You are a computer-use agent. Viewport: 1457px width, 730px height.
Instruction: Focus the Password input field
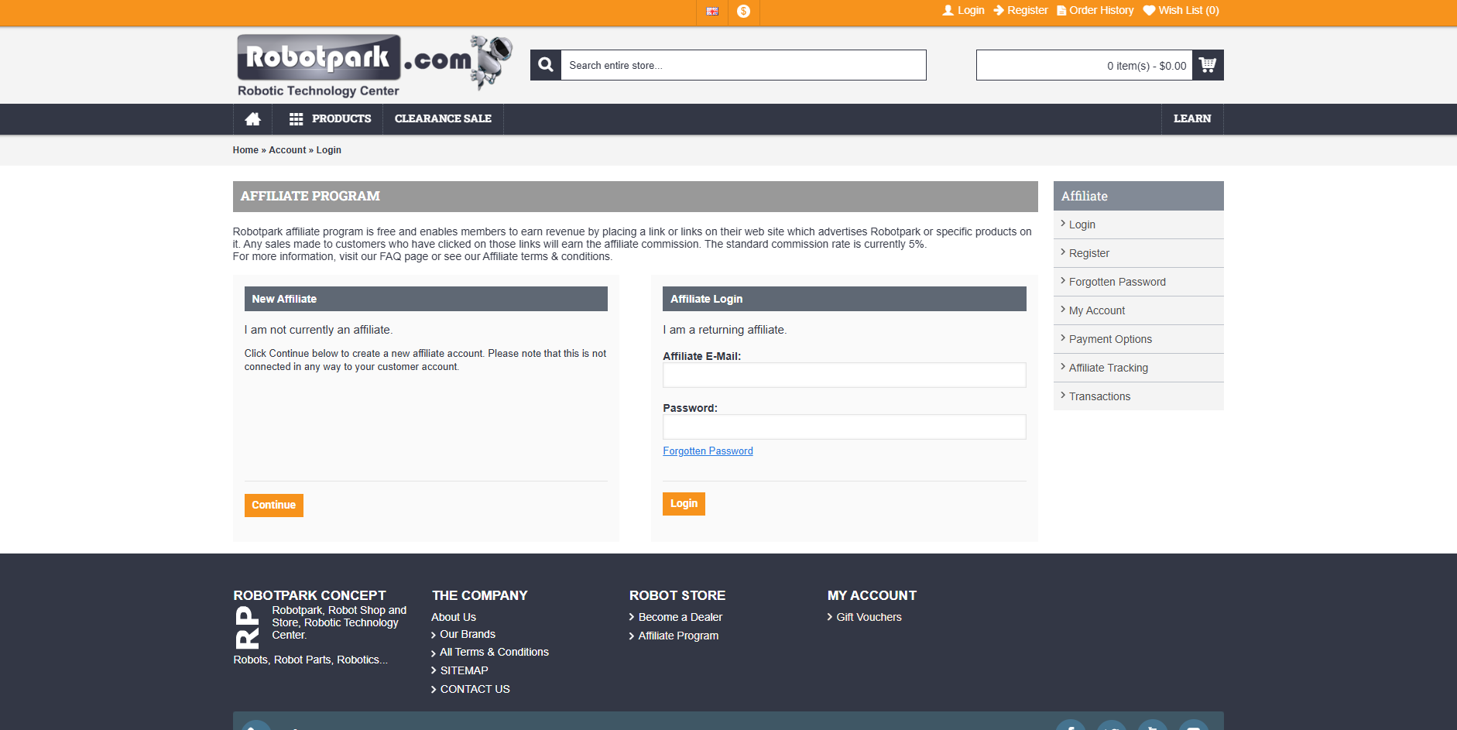(844, 427)
